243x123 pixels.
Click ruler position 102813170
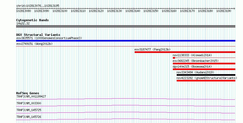(187, 11)
